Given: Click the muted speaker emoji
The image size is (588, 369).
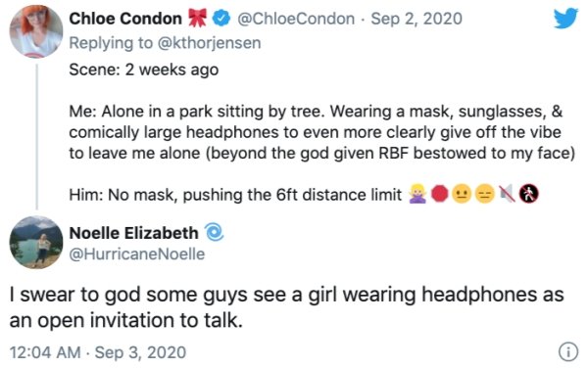Looking at the screenshot, I should pos(507,194).
